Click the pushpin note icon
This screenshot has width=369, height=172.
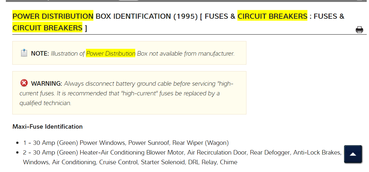pos(24,53)
